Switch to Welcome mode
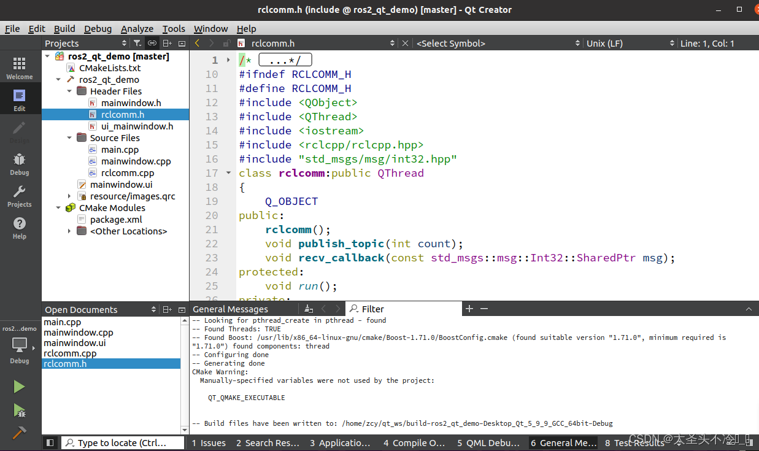This screenshot has height=451, width=759. [20, 69]
